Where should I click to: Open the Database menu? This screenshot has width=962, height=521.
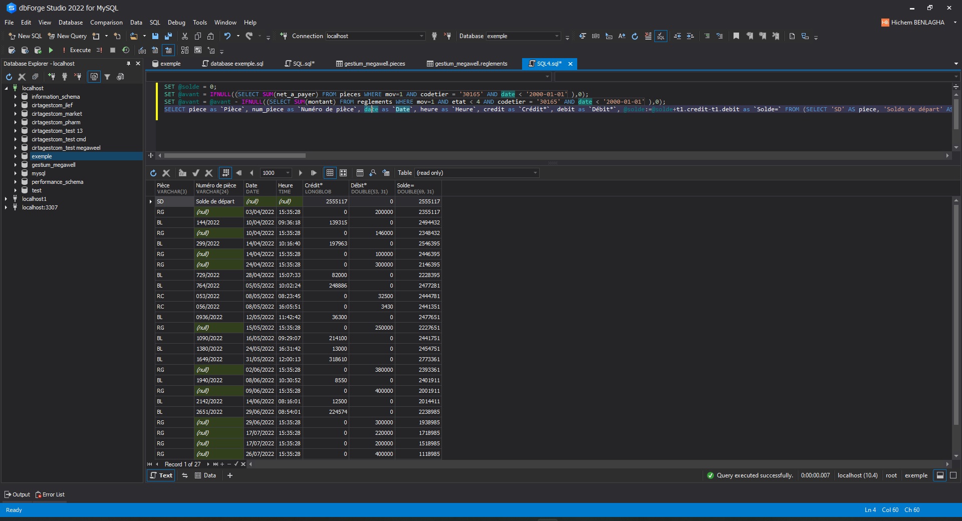tap(70, 23)
